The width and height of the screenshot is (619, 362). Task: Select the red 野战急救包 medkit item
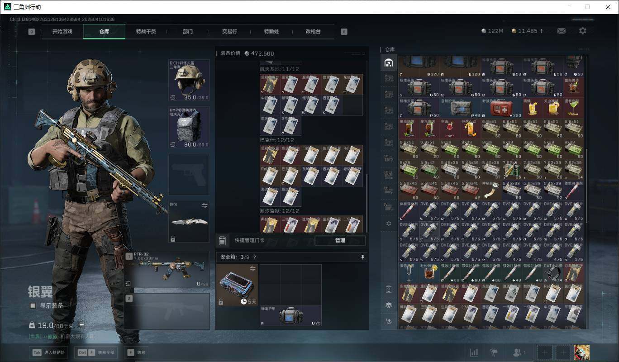502,108
